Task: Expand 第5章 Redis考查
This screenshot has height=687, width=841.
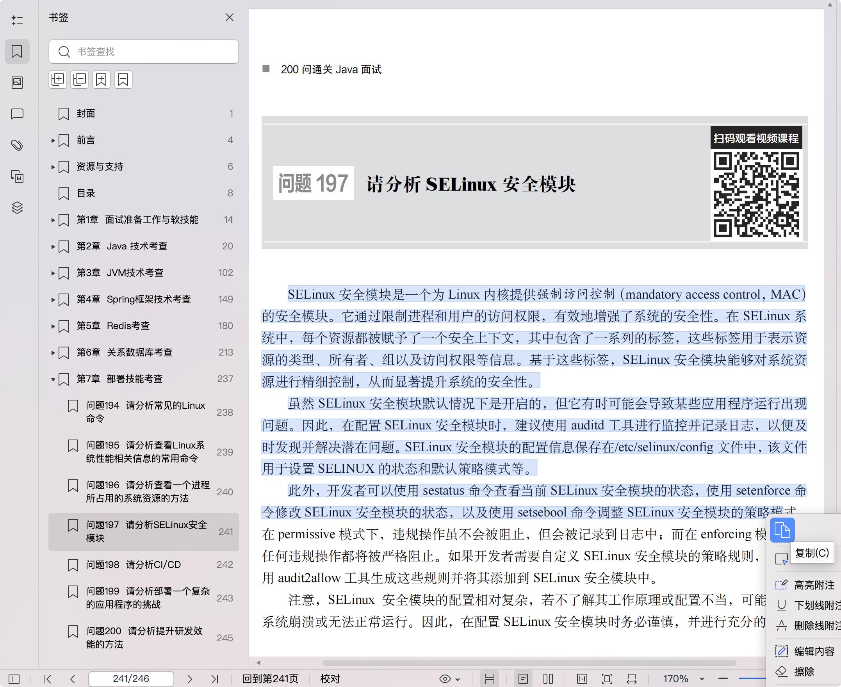Action: [53, 326]
